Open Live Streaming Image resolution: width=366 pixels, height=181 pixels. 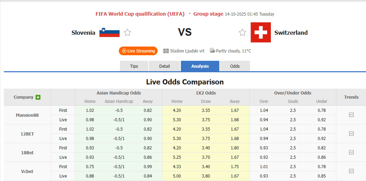(x=138, y=51)
